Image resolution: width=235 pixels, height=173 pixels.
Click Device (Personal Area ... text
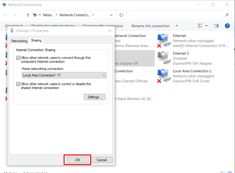[133, 46]
